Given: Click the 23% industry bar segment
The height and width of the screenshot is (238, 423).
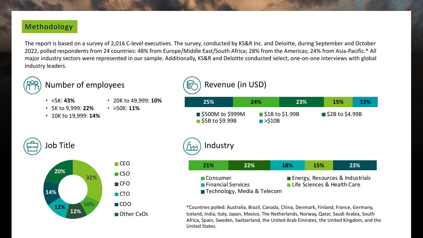Looking at the screenshot, I should pyautogui.click(x=355, y=165).
